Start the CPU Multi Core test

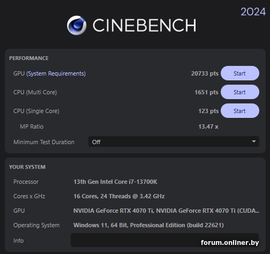(x=240, y=92)
